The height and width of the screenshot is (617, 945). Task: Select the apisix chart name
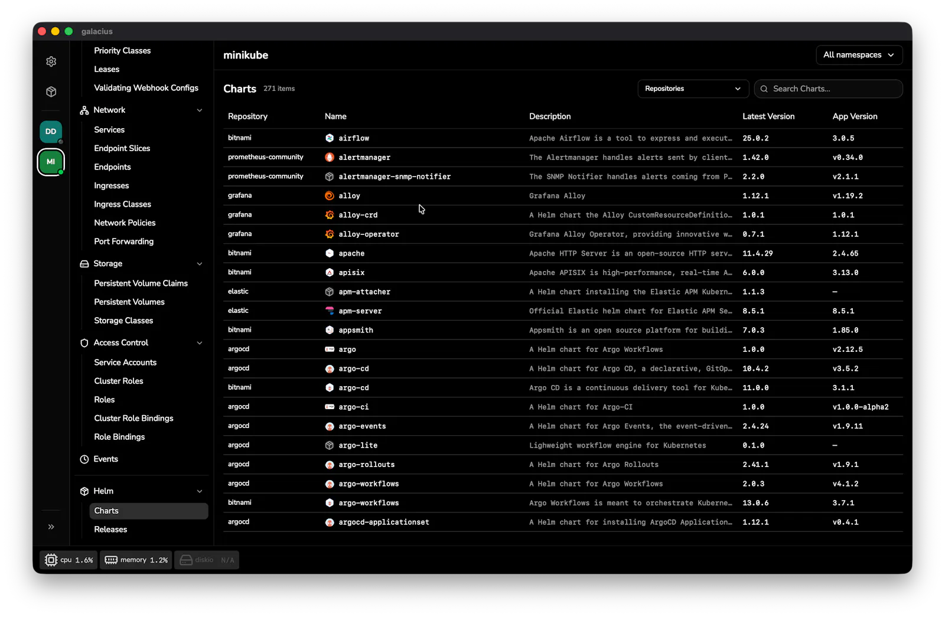(351, 273)
